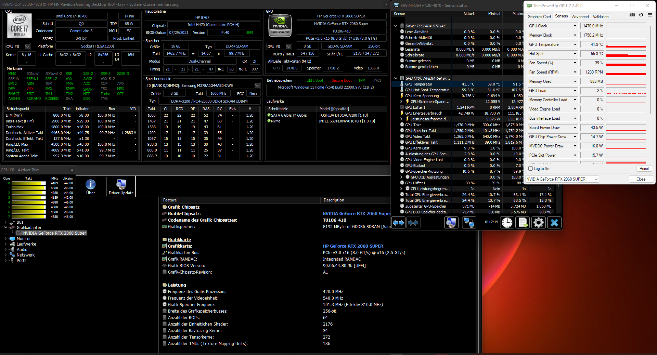Enable the Log to file checkbox
The image size is (657, 355).
tap(531, 169)
